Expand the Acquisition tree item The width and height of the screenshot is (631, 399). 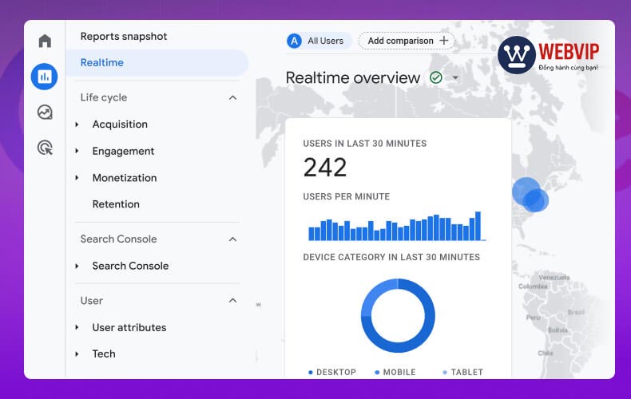[x=77, y=124]
